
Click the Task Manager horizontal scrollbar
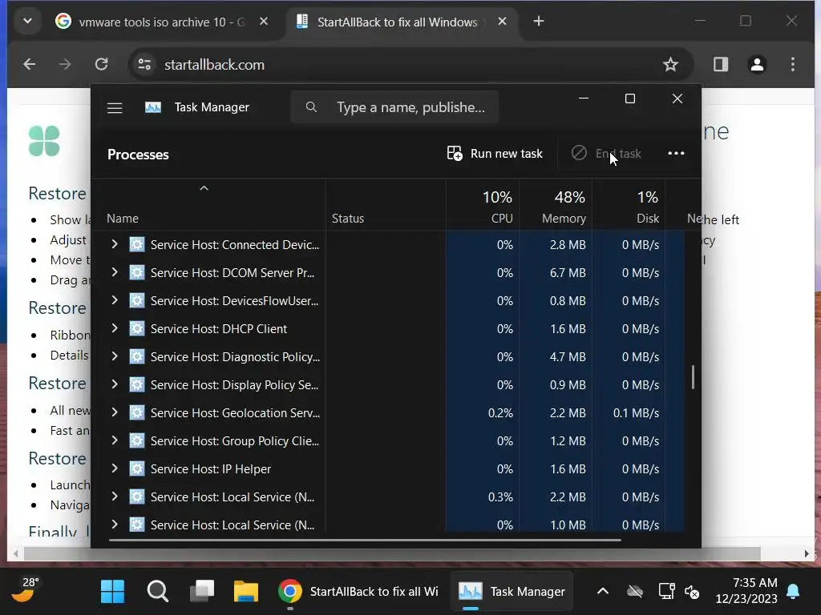(365, 540)
